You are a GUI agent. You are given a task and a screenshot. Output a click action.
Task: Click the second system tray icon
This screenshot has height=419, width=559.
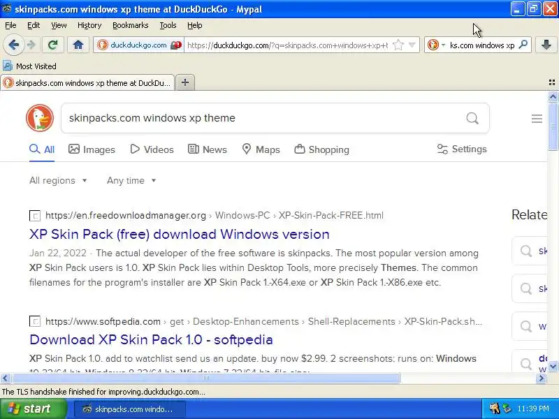tap(507, 409)
